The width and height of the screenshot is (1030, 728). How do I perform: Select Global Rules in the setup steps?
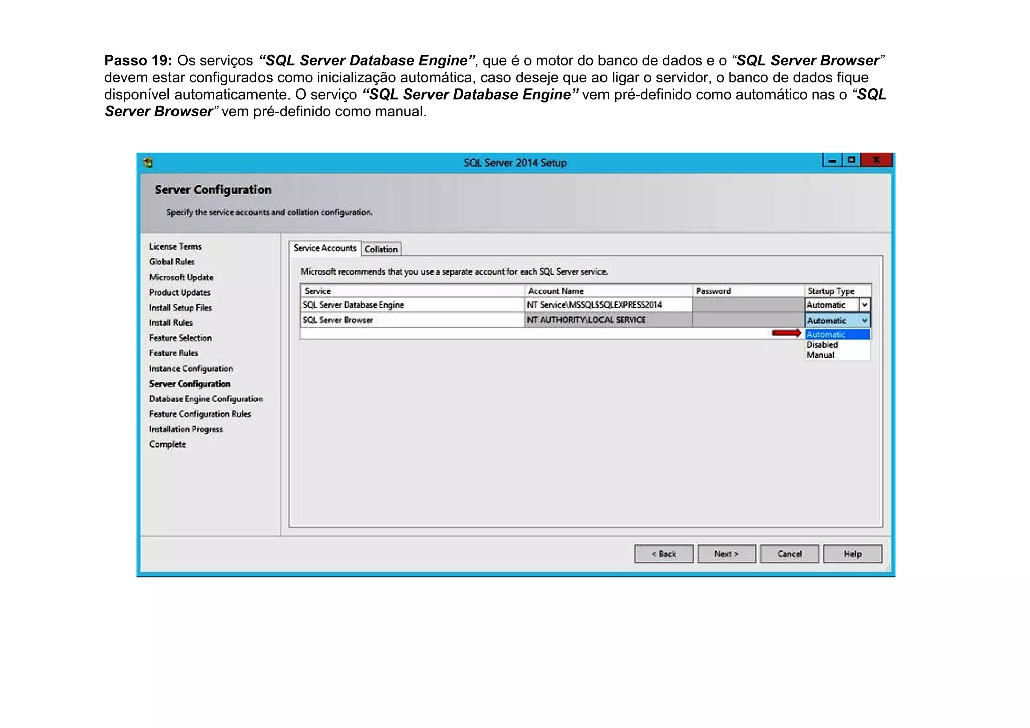click(171, 262)
